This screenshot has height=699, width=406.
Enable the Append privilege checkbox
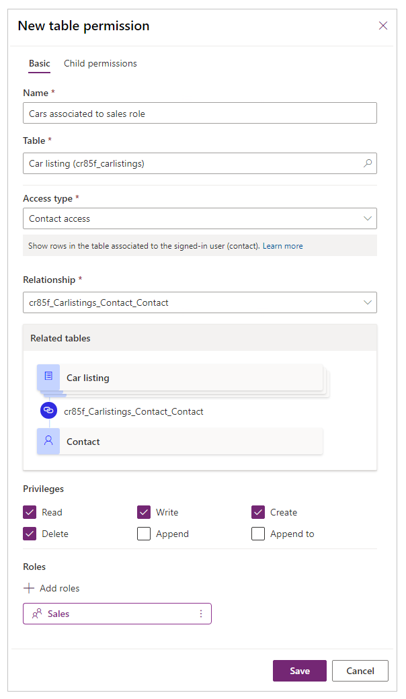pyautogui.click(x=143, y=534)
